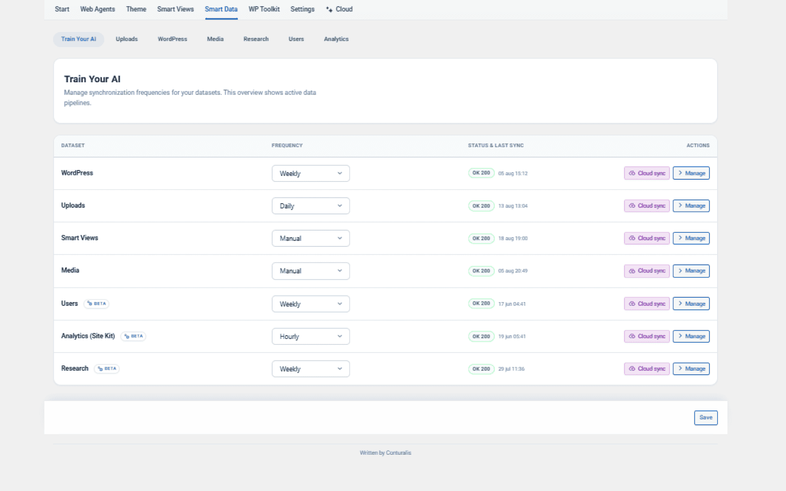Switch to the Analytics subtab

336,39
